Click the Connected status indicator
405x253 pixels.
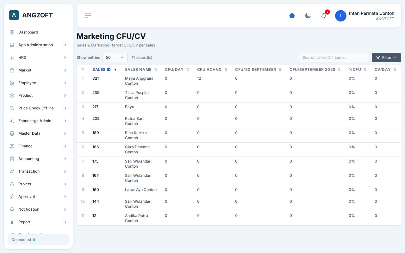(38, 240)
